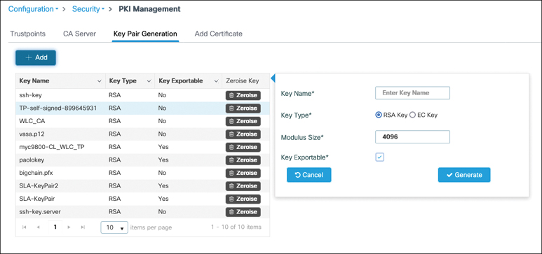Select the paolokey row name

tap(32, 160)
